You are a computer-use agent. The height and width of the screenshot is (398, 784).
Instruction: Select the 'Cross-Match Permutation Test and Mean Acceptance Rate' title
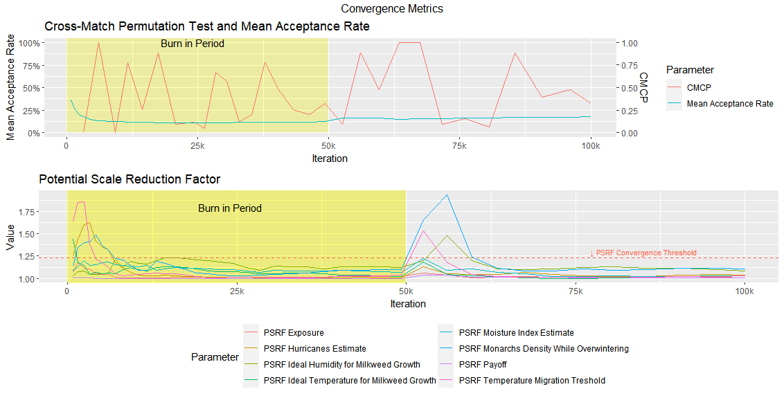[207, 26]
